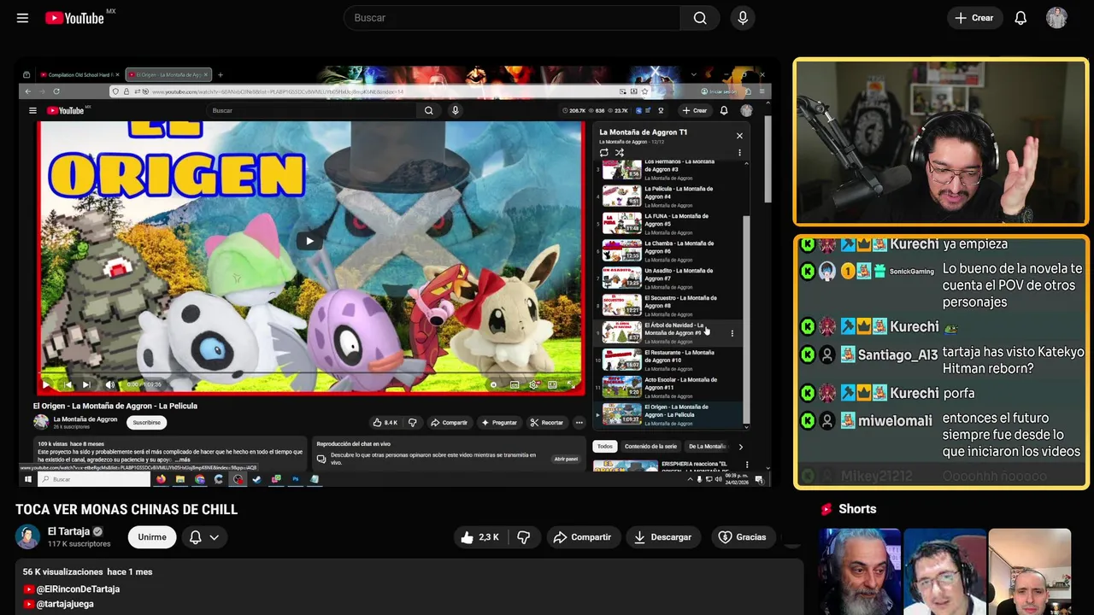Select Un Asadito - La Montaña de Aggron #7
This screenshot has height=615, width=1094.
point(669,278)
